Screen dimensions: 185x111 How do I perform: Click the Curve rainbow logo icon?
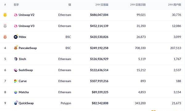point(16,81)
